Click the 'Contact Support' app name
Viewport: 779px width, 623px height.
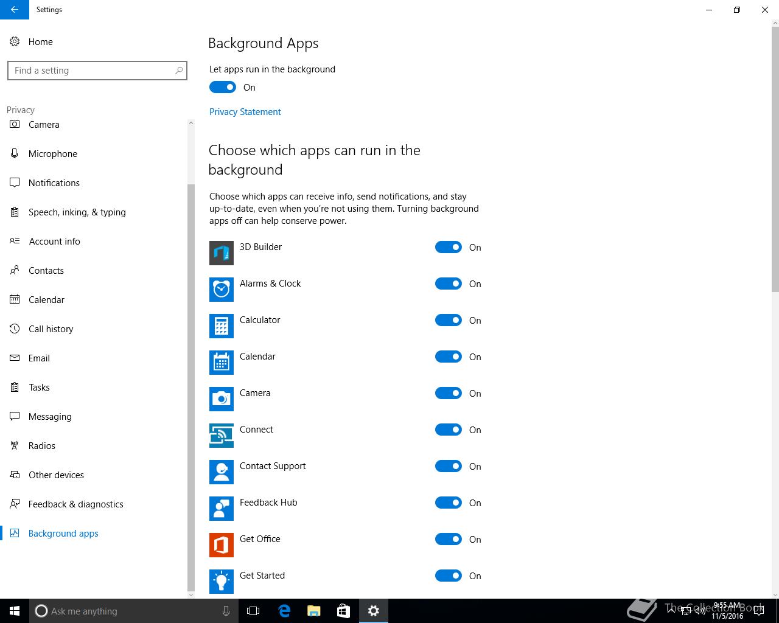pos(273,466)
